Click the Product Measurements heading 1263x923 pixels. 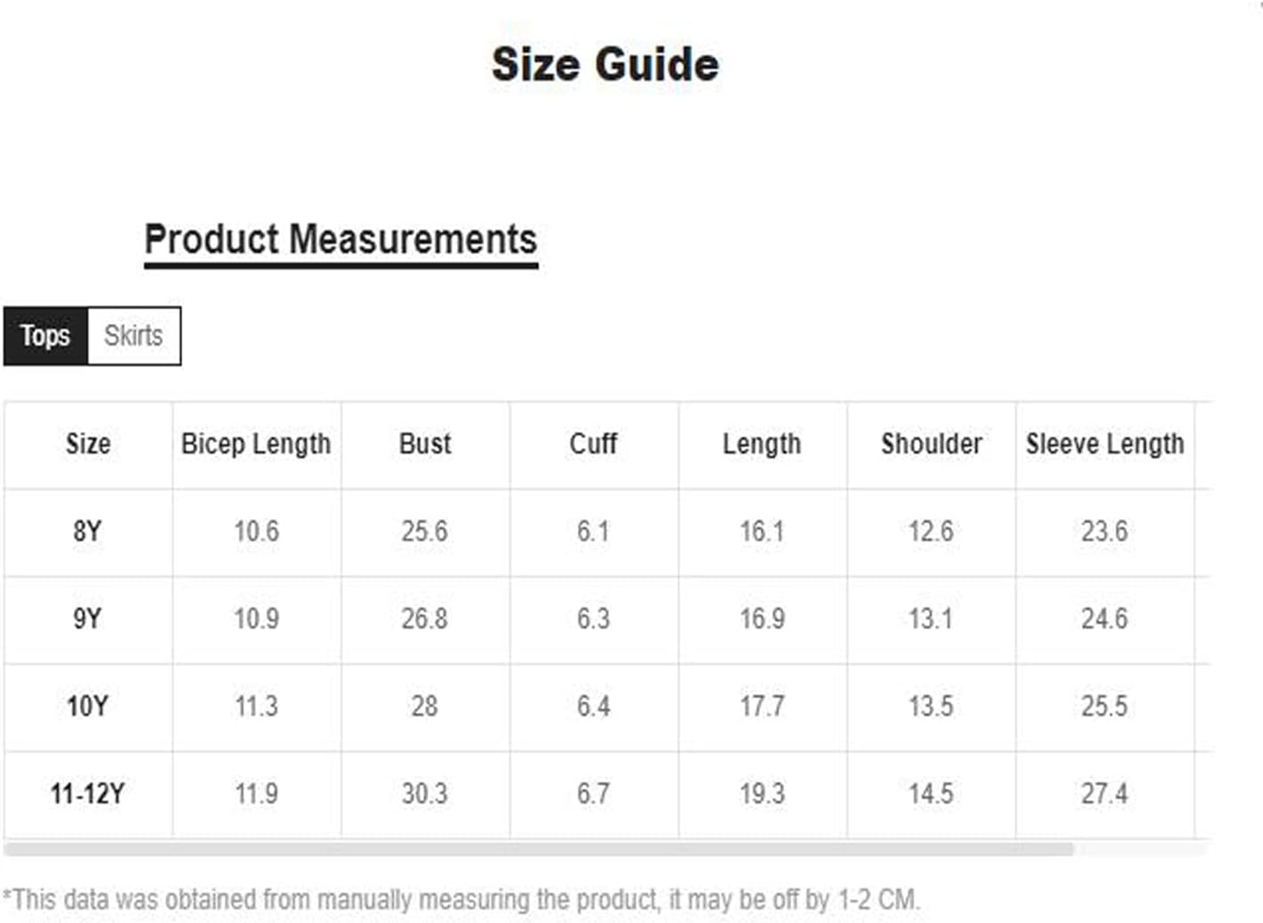(340, 240)
